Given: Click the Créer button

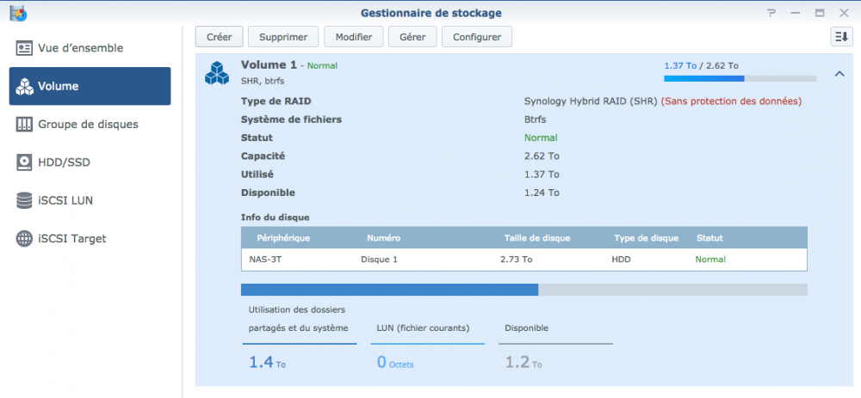Looking at the screenshot, I should (x=220, y=37).
